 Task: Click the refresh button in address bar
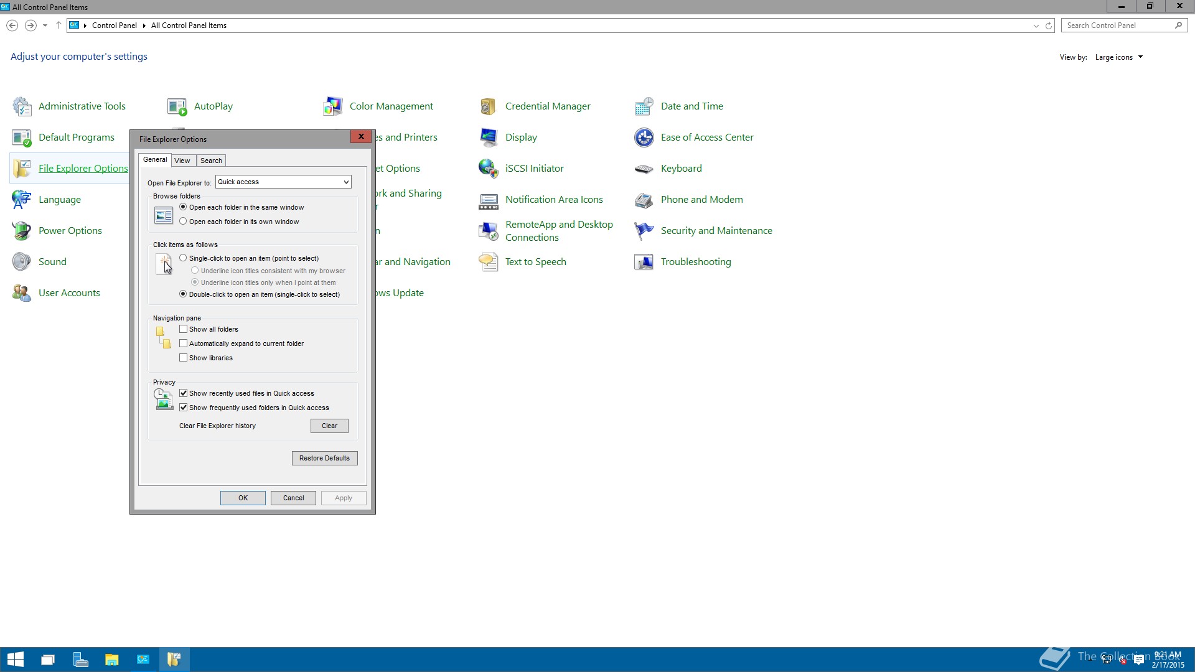click(1049, 26)
